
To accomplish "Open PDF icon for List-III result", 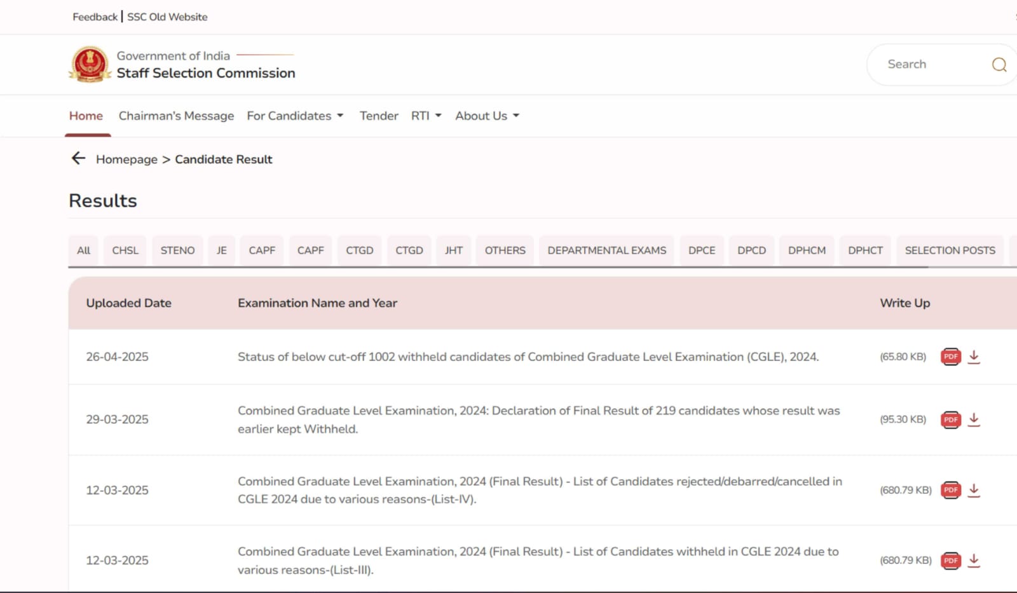I will pos(951,561).
